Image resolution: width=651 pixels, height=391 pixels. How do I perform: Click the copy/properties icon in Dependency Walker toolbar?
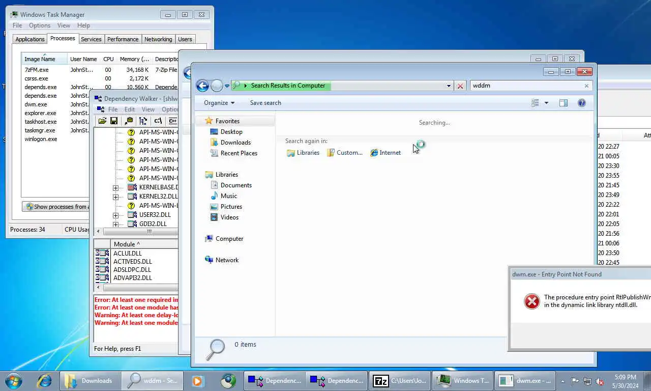[129, 121]
